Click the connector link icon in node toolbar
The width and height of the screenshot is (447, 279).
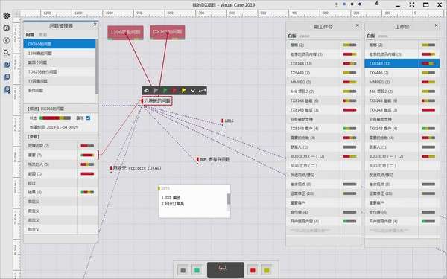point(202,91)
